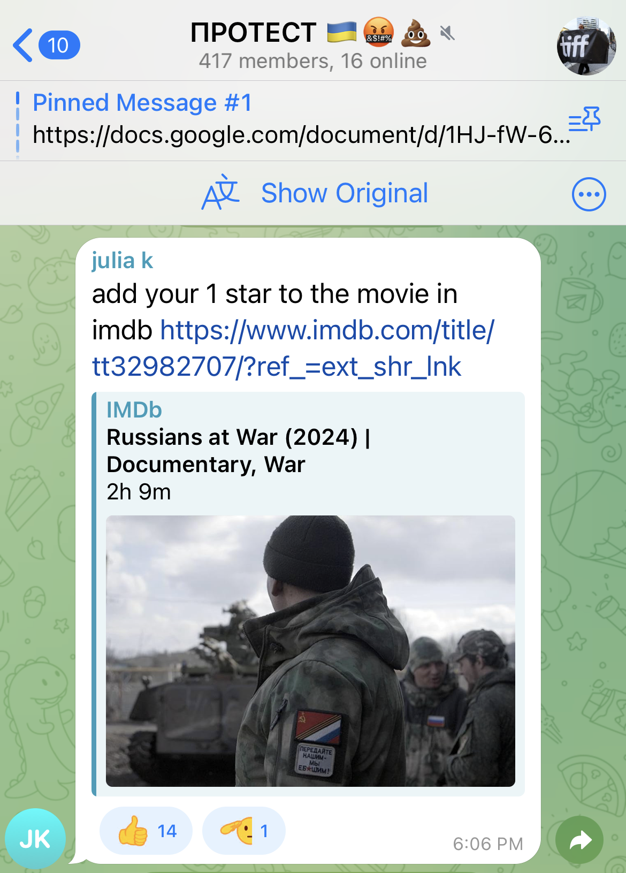Open the JK sender avatar
626x873 pixels.
(x=35, y=838)
